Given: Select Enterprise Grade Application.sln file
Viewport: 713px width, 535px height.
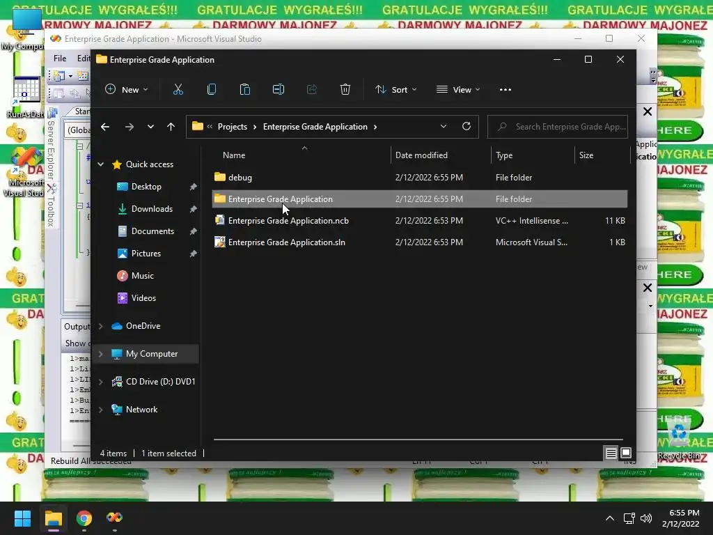Looking at the screenshot, I should (x=420, y=242).
